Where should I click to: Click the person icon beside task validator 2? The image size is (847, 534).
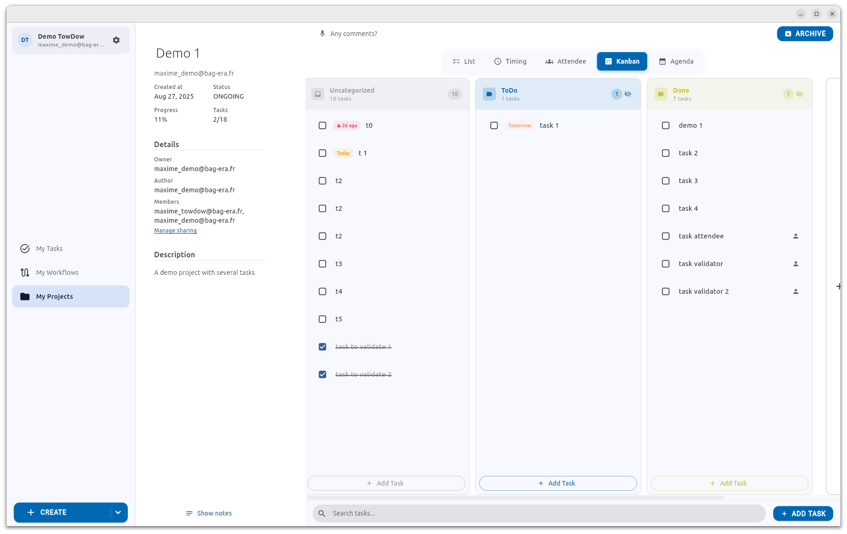796,291
